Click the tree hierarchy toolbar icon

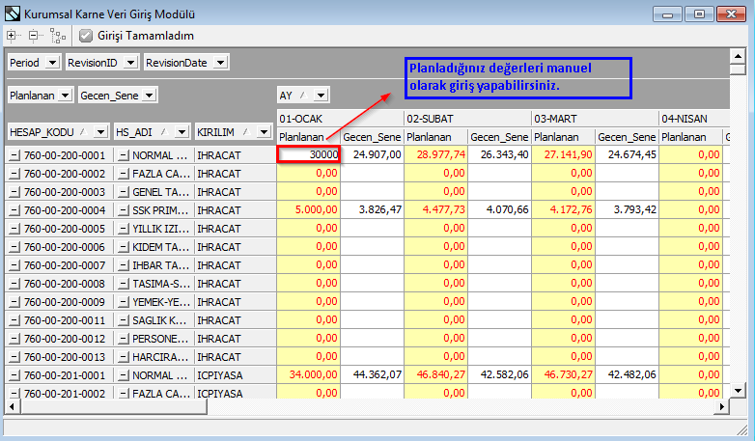58,36
